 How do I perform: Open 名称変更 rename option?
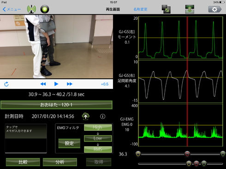coord(140,9)
